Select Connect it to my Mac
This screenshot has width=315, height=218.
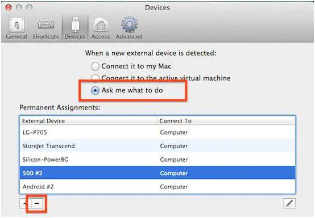click(131, 66)
